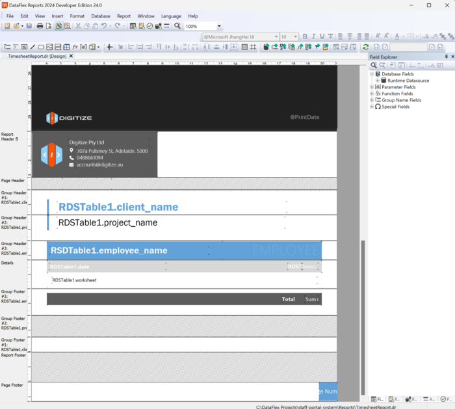Click Special Fields in Field Explorer
Viewport: 455px width, 409px height.
pyautogui.click(x=395, y=107)
